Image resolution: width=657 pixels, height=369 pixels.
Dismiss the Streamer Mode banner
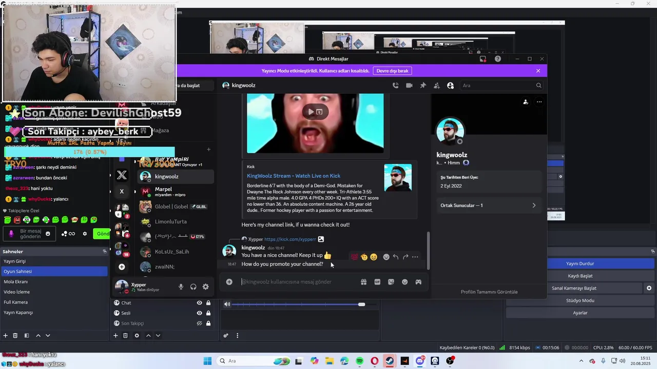[x=538, y=71]
